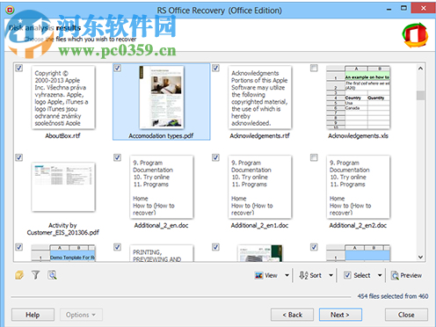Click the Sort A-Z icon
This screenshot has height=327, width=436.
point(303,275)
